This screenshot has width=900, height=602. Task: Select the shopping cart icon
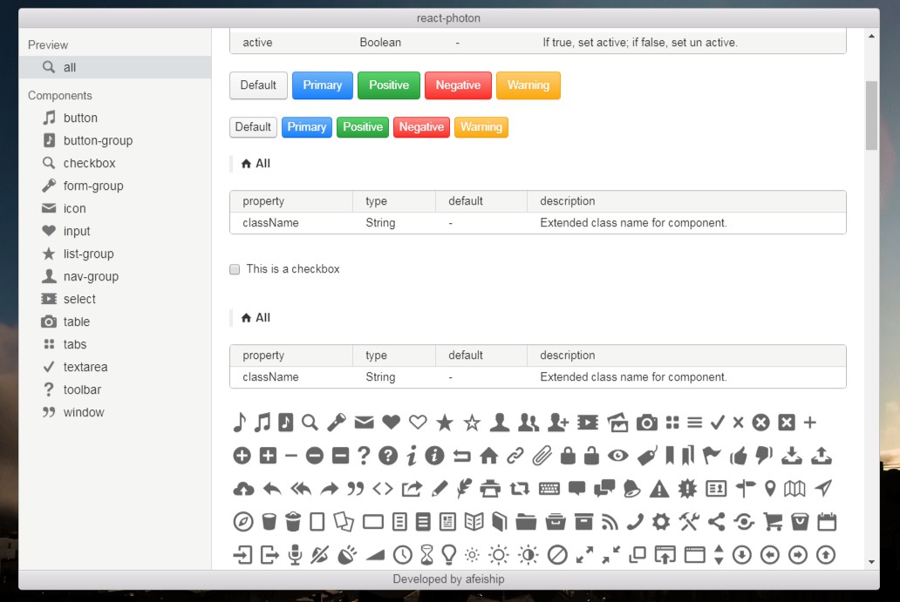click(772, 521)
